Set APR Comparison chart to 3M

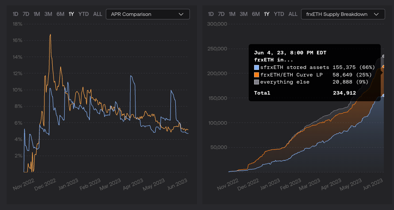(48, 14)
